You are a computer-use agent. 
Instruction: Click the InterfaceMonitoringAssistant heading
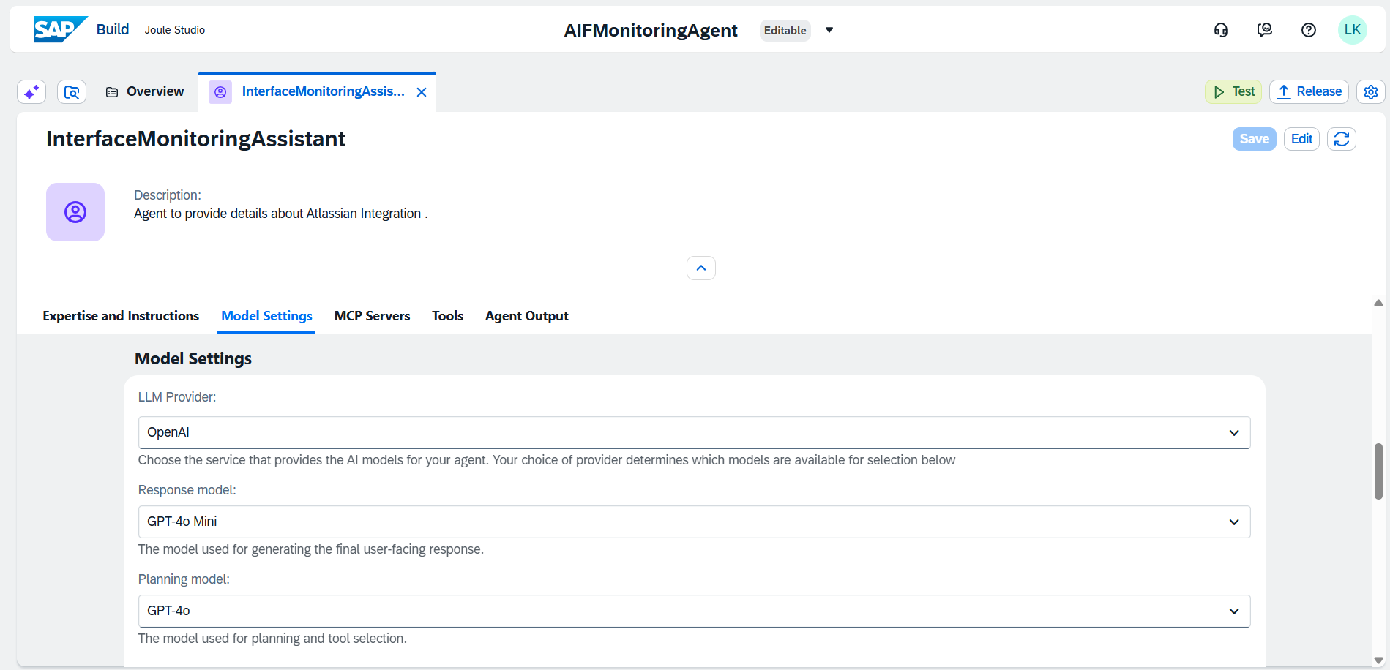coord(195,139)
